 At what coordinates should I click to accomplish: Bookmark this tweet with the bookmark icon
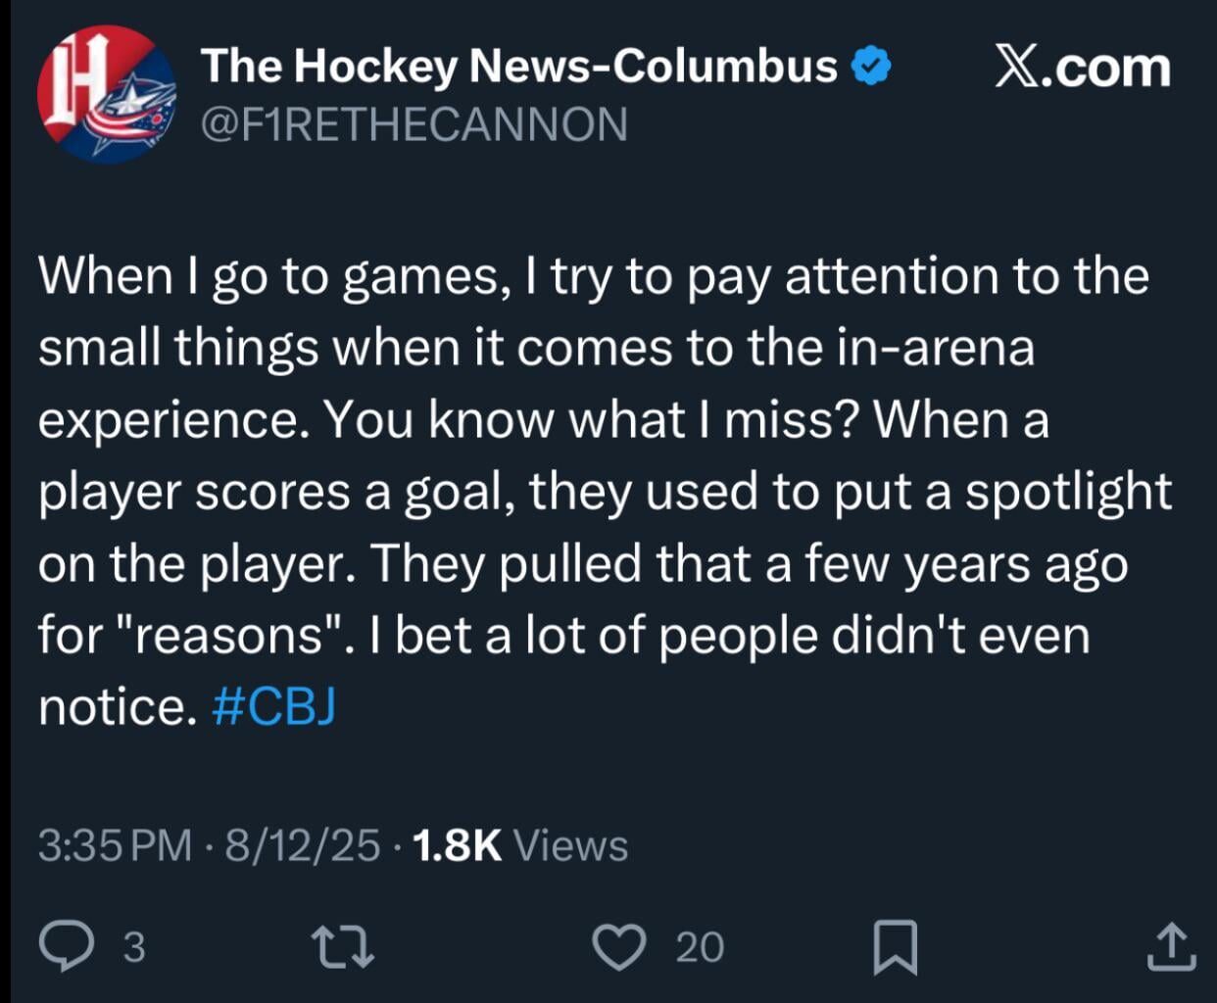(893, 943)
